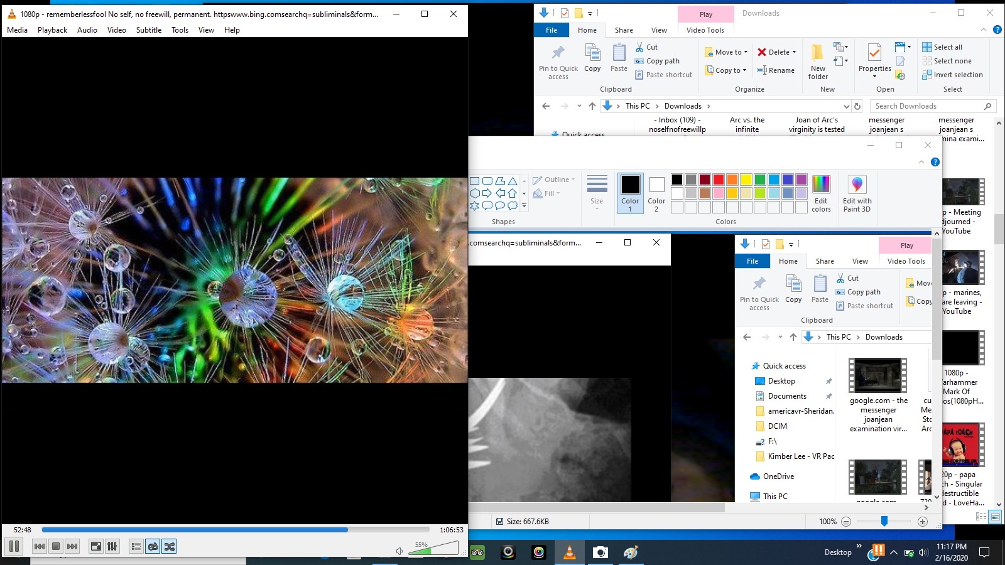Open Edit with Paint 3D

pyautogui.click(x=857, y=194)
